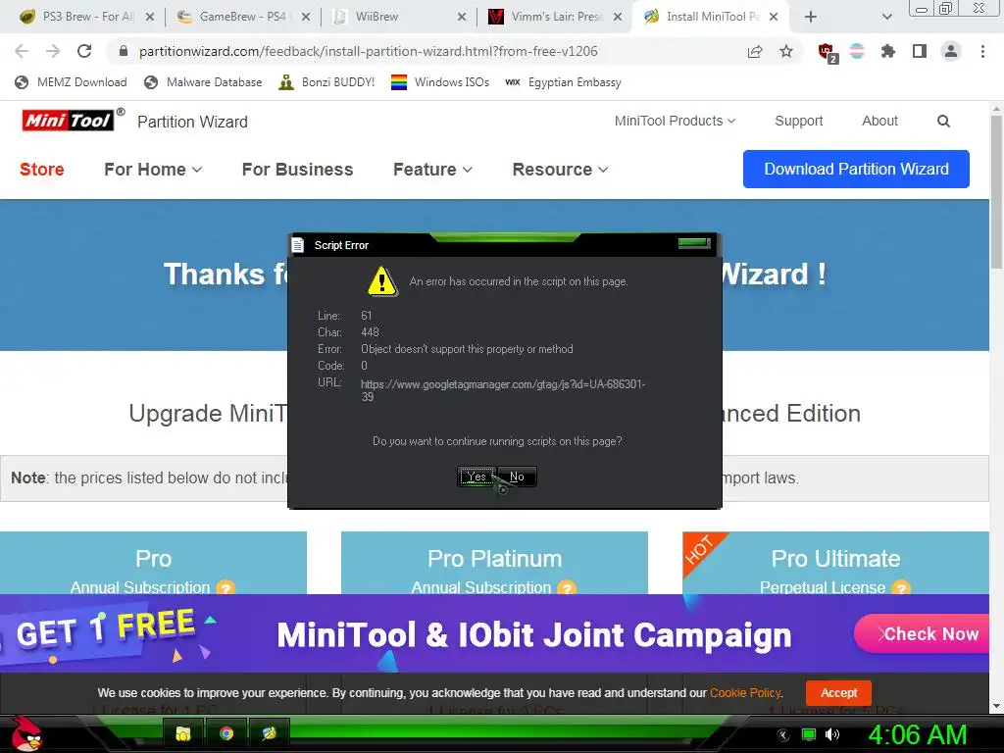Click the Pro Platinum subscription help icon
This screenshot has height=753, width=1004.
[x=567, y=588]
